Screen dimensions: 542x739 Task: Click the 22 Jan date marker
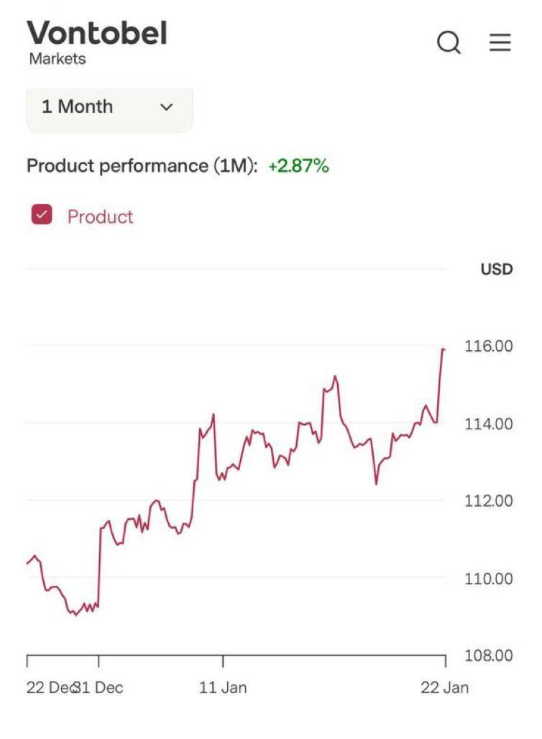tap(444, 687)
